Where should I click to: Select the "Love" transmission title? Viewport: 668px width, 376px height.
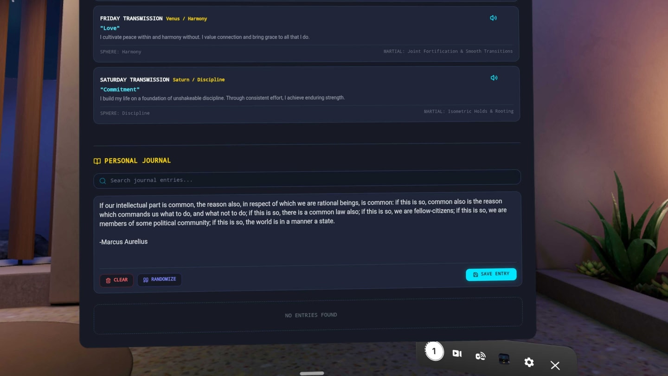tap(110, 28)
